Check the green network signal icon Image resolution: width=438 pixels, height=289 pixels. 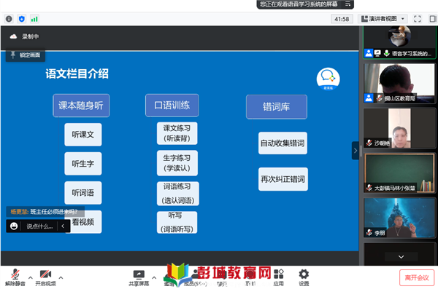34,19
